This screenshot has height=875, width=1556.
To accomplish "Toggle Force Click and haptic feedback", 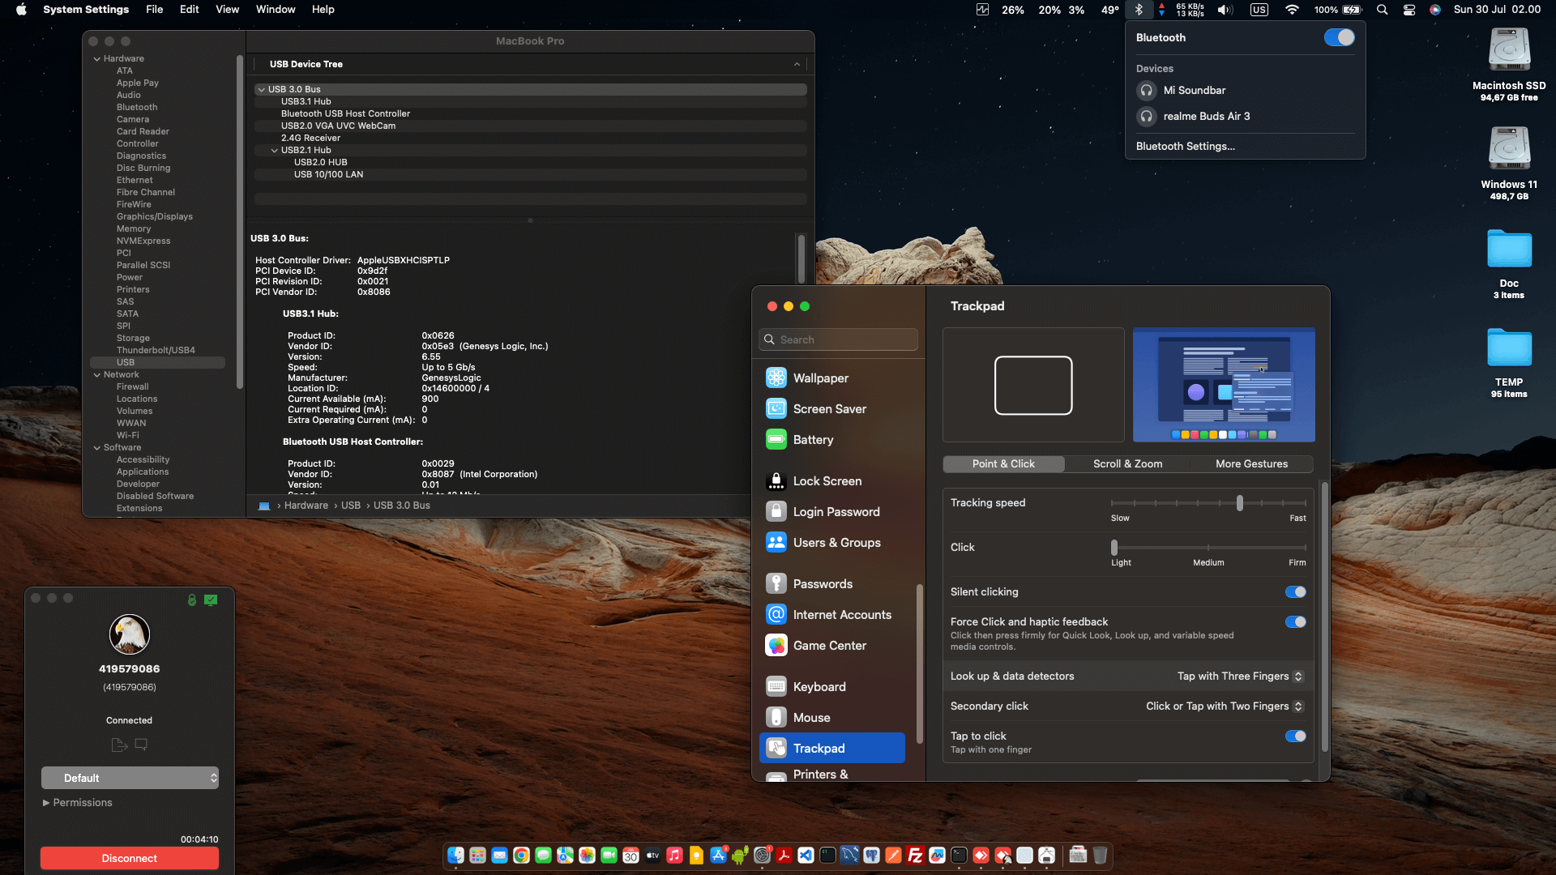I will coord(1295,622).
